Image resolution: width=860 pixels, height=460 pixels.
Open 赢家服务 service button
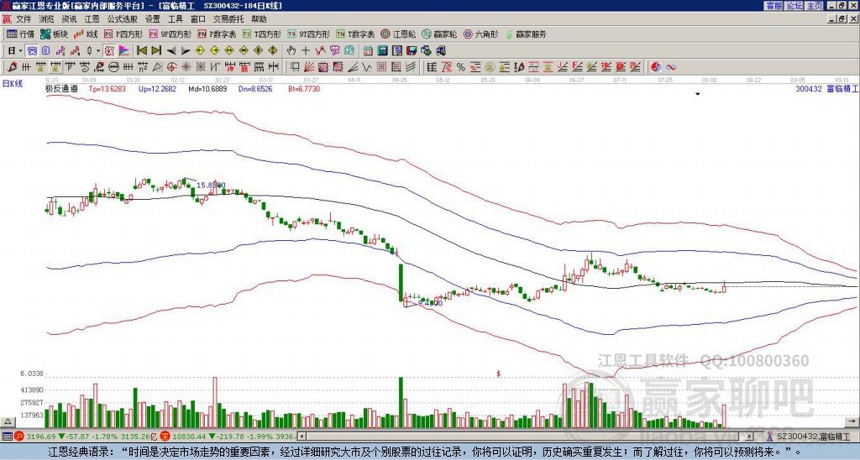pos(526,34)
